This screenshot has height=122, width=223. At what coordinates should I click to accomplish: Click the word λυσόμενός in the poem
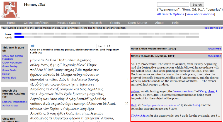(39, 118)
